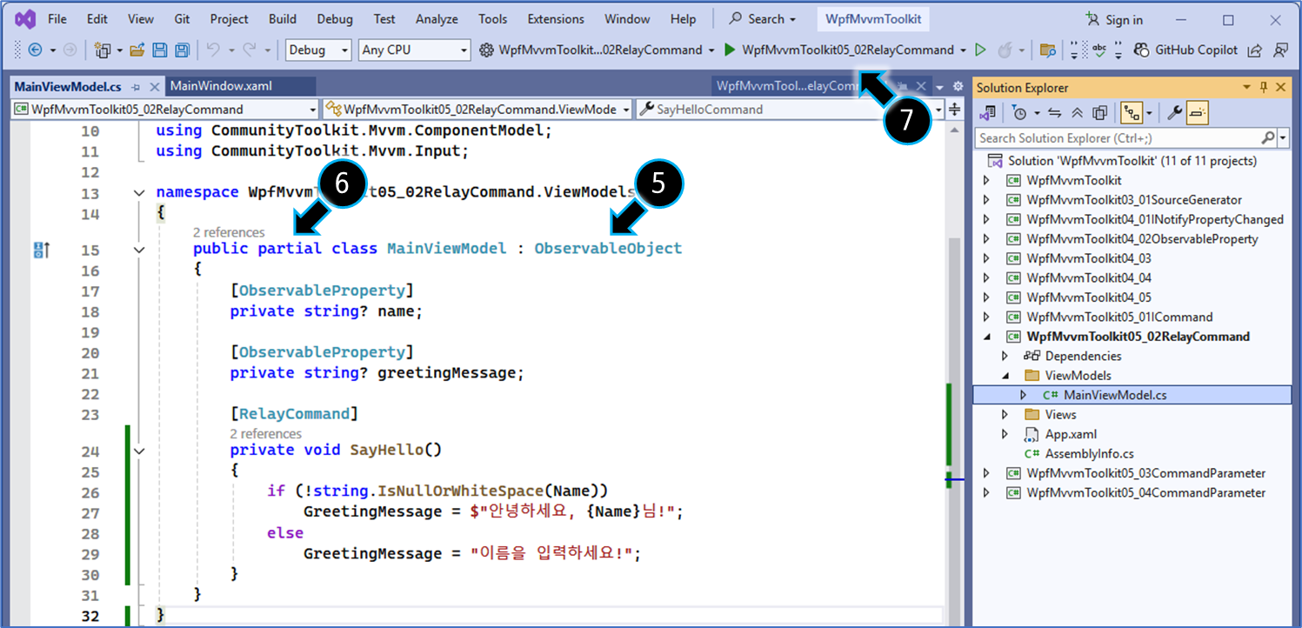Open GitHub Copilot from toolbar
Image resolution: width=1302 pixels, height=628 pixels.
[1186, 50]
